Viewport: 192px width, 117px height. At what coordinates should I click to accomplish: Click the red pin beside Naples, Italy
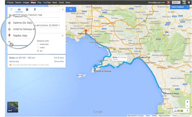tap(9, 35)
